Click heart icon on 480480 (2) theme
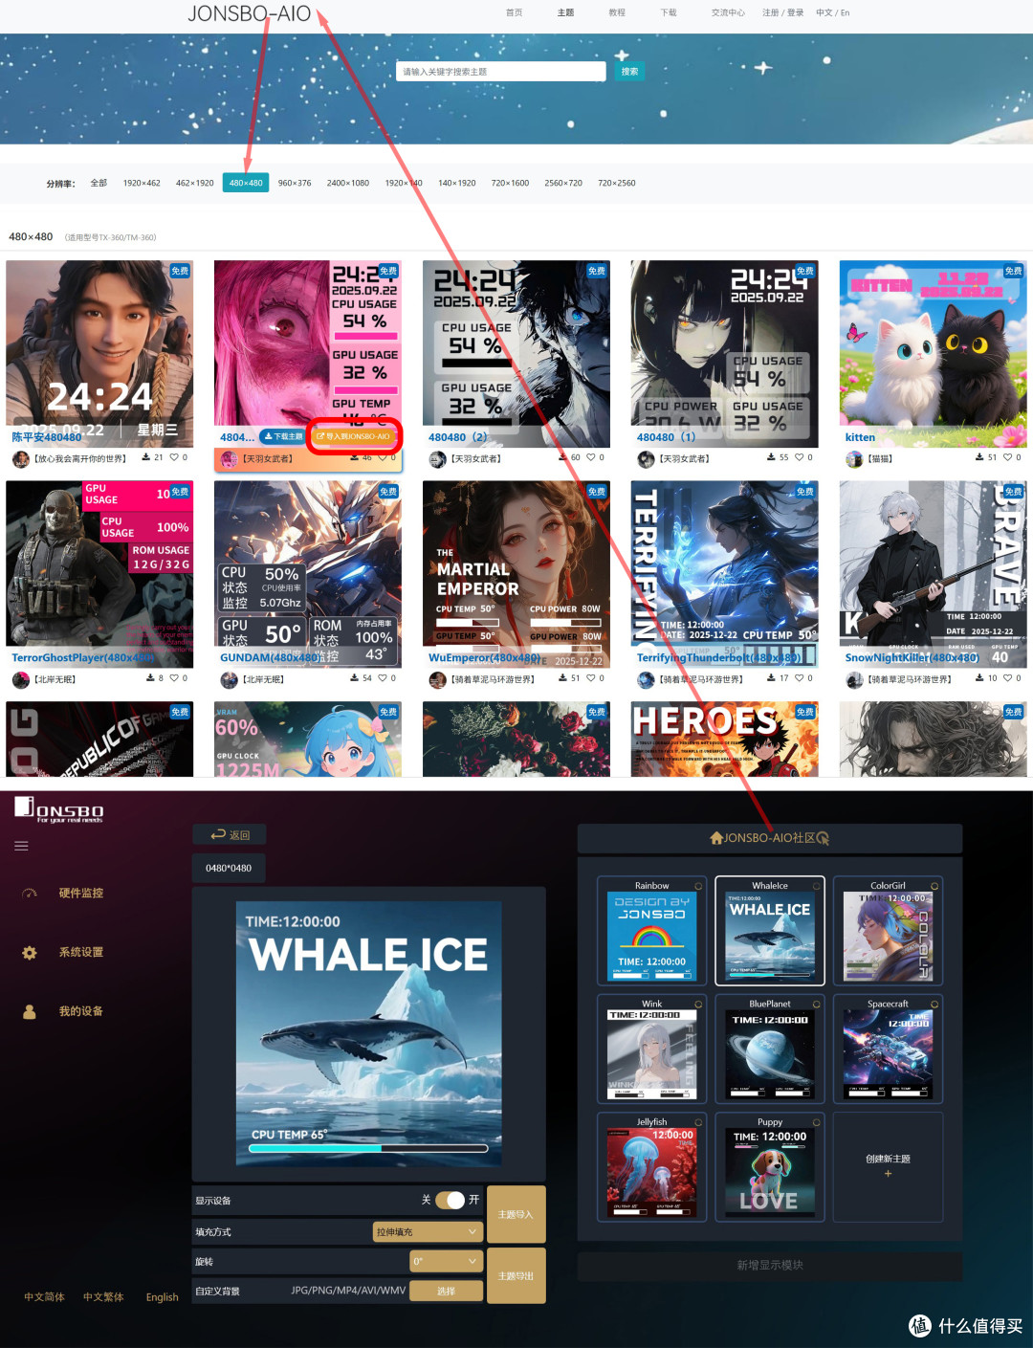1033x1348 pixels. (x=591, y=458)
